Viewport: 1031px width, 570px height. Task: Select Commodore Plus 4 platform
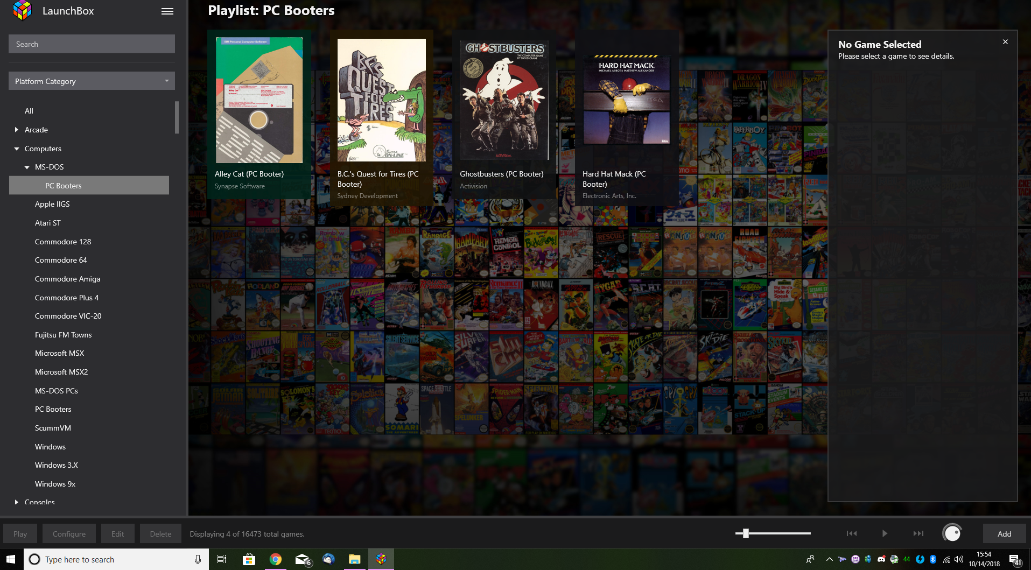[67, 298]
